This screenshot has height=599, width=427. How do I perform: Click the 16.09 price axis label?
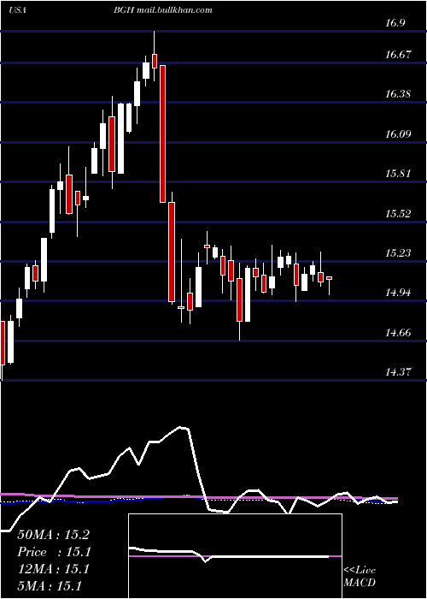[x=398, y=133]
